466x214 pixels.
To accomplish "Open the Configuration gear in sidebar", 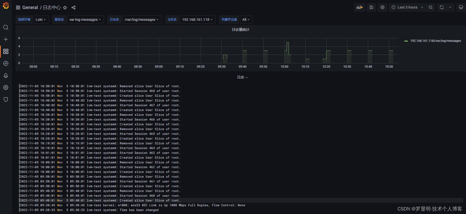I will [6, 87].
